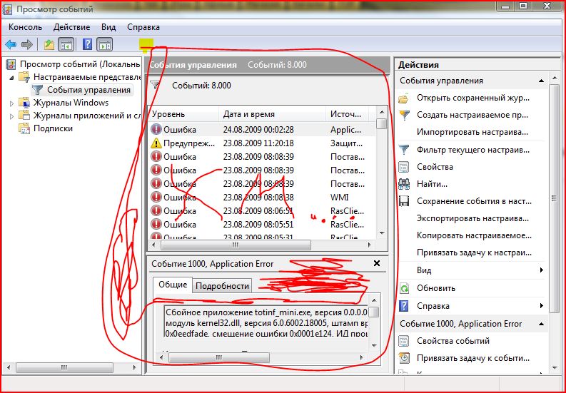Open Найти search action
566x393 pixels.
click(x=432, y=184)
